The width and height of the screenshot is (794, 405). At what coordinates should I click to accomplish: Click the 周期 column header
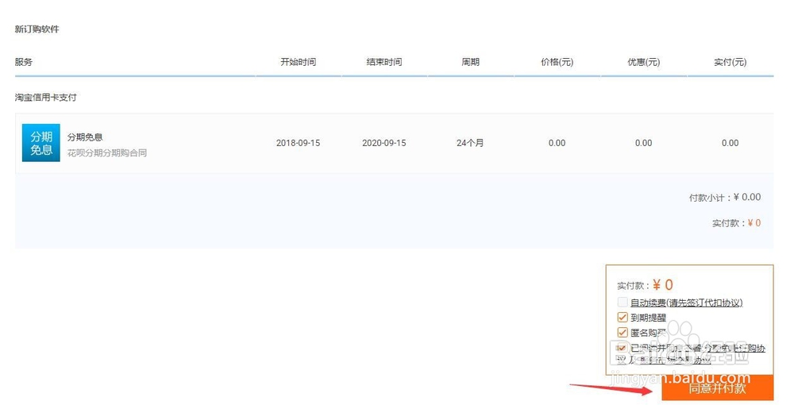pos(470,62)
